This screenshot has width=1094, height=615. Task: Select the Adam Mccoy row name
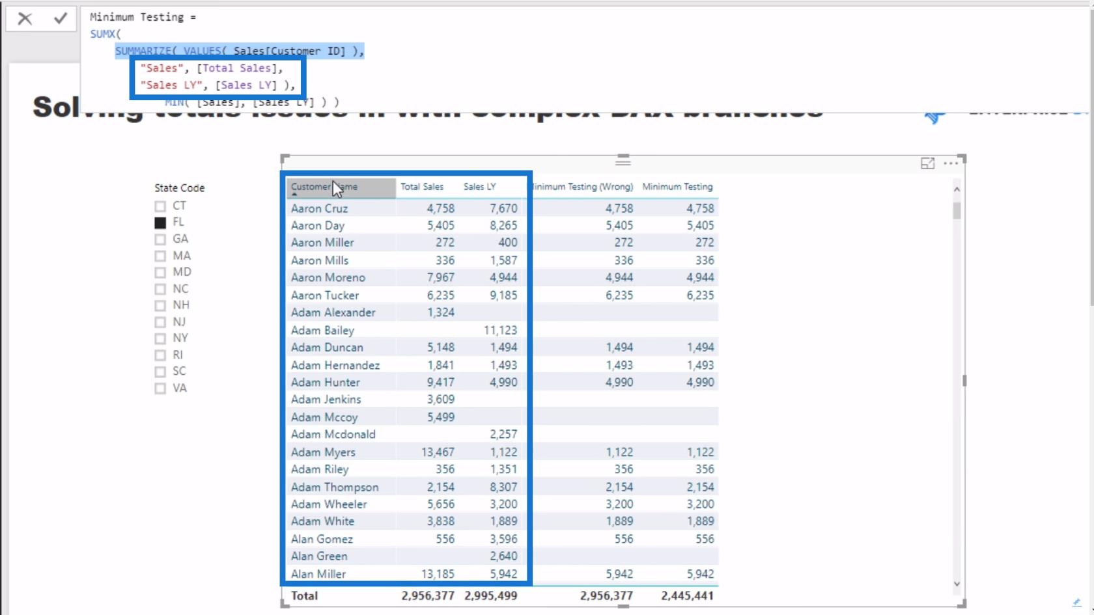coord(324,417)
